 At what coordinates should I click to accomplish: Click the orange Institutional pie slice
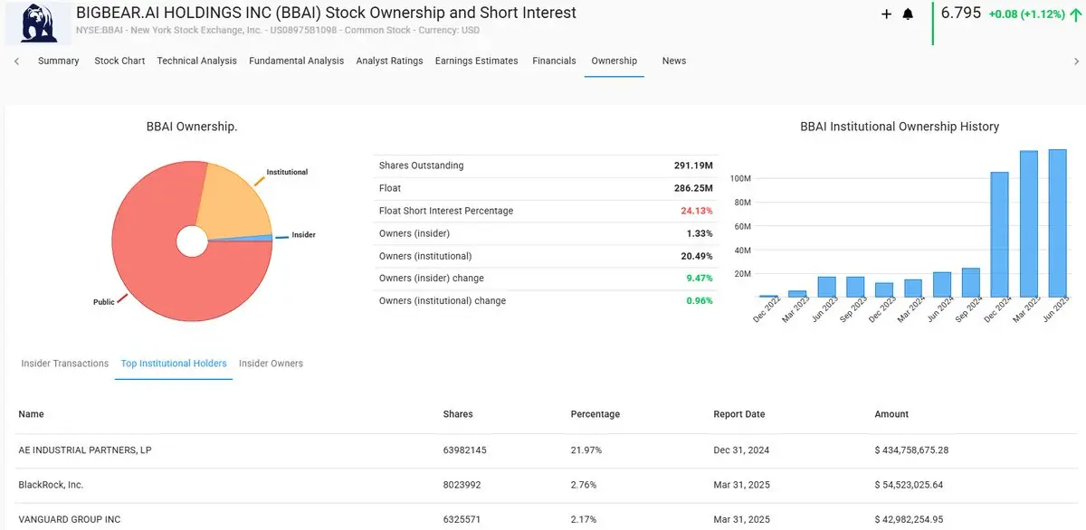pyautogui.click(x=232, y=199)
